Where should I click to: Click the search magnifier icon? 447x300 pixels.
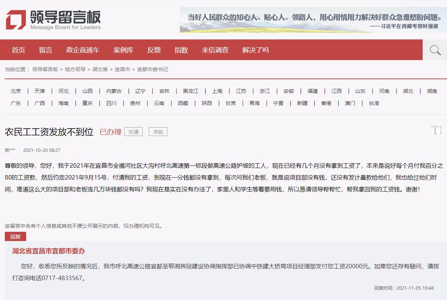[435, 50]
